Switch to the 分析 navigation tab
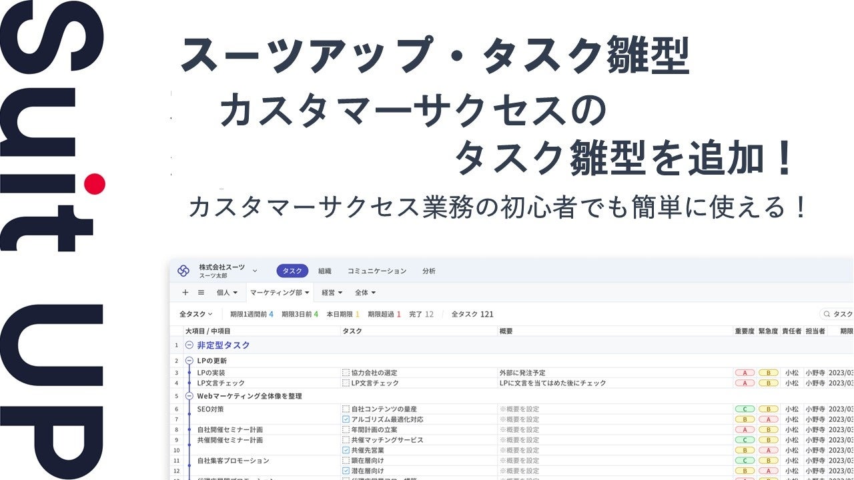The height and width of the screenshot is (480, 854). (429, 271)
